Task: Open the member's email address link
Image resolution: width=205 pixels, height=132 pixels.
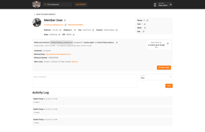Action: (x=54, y=25)
